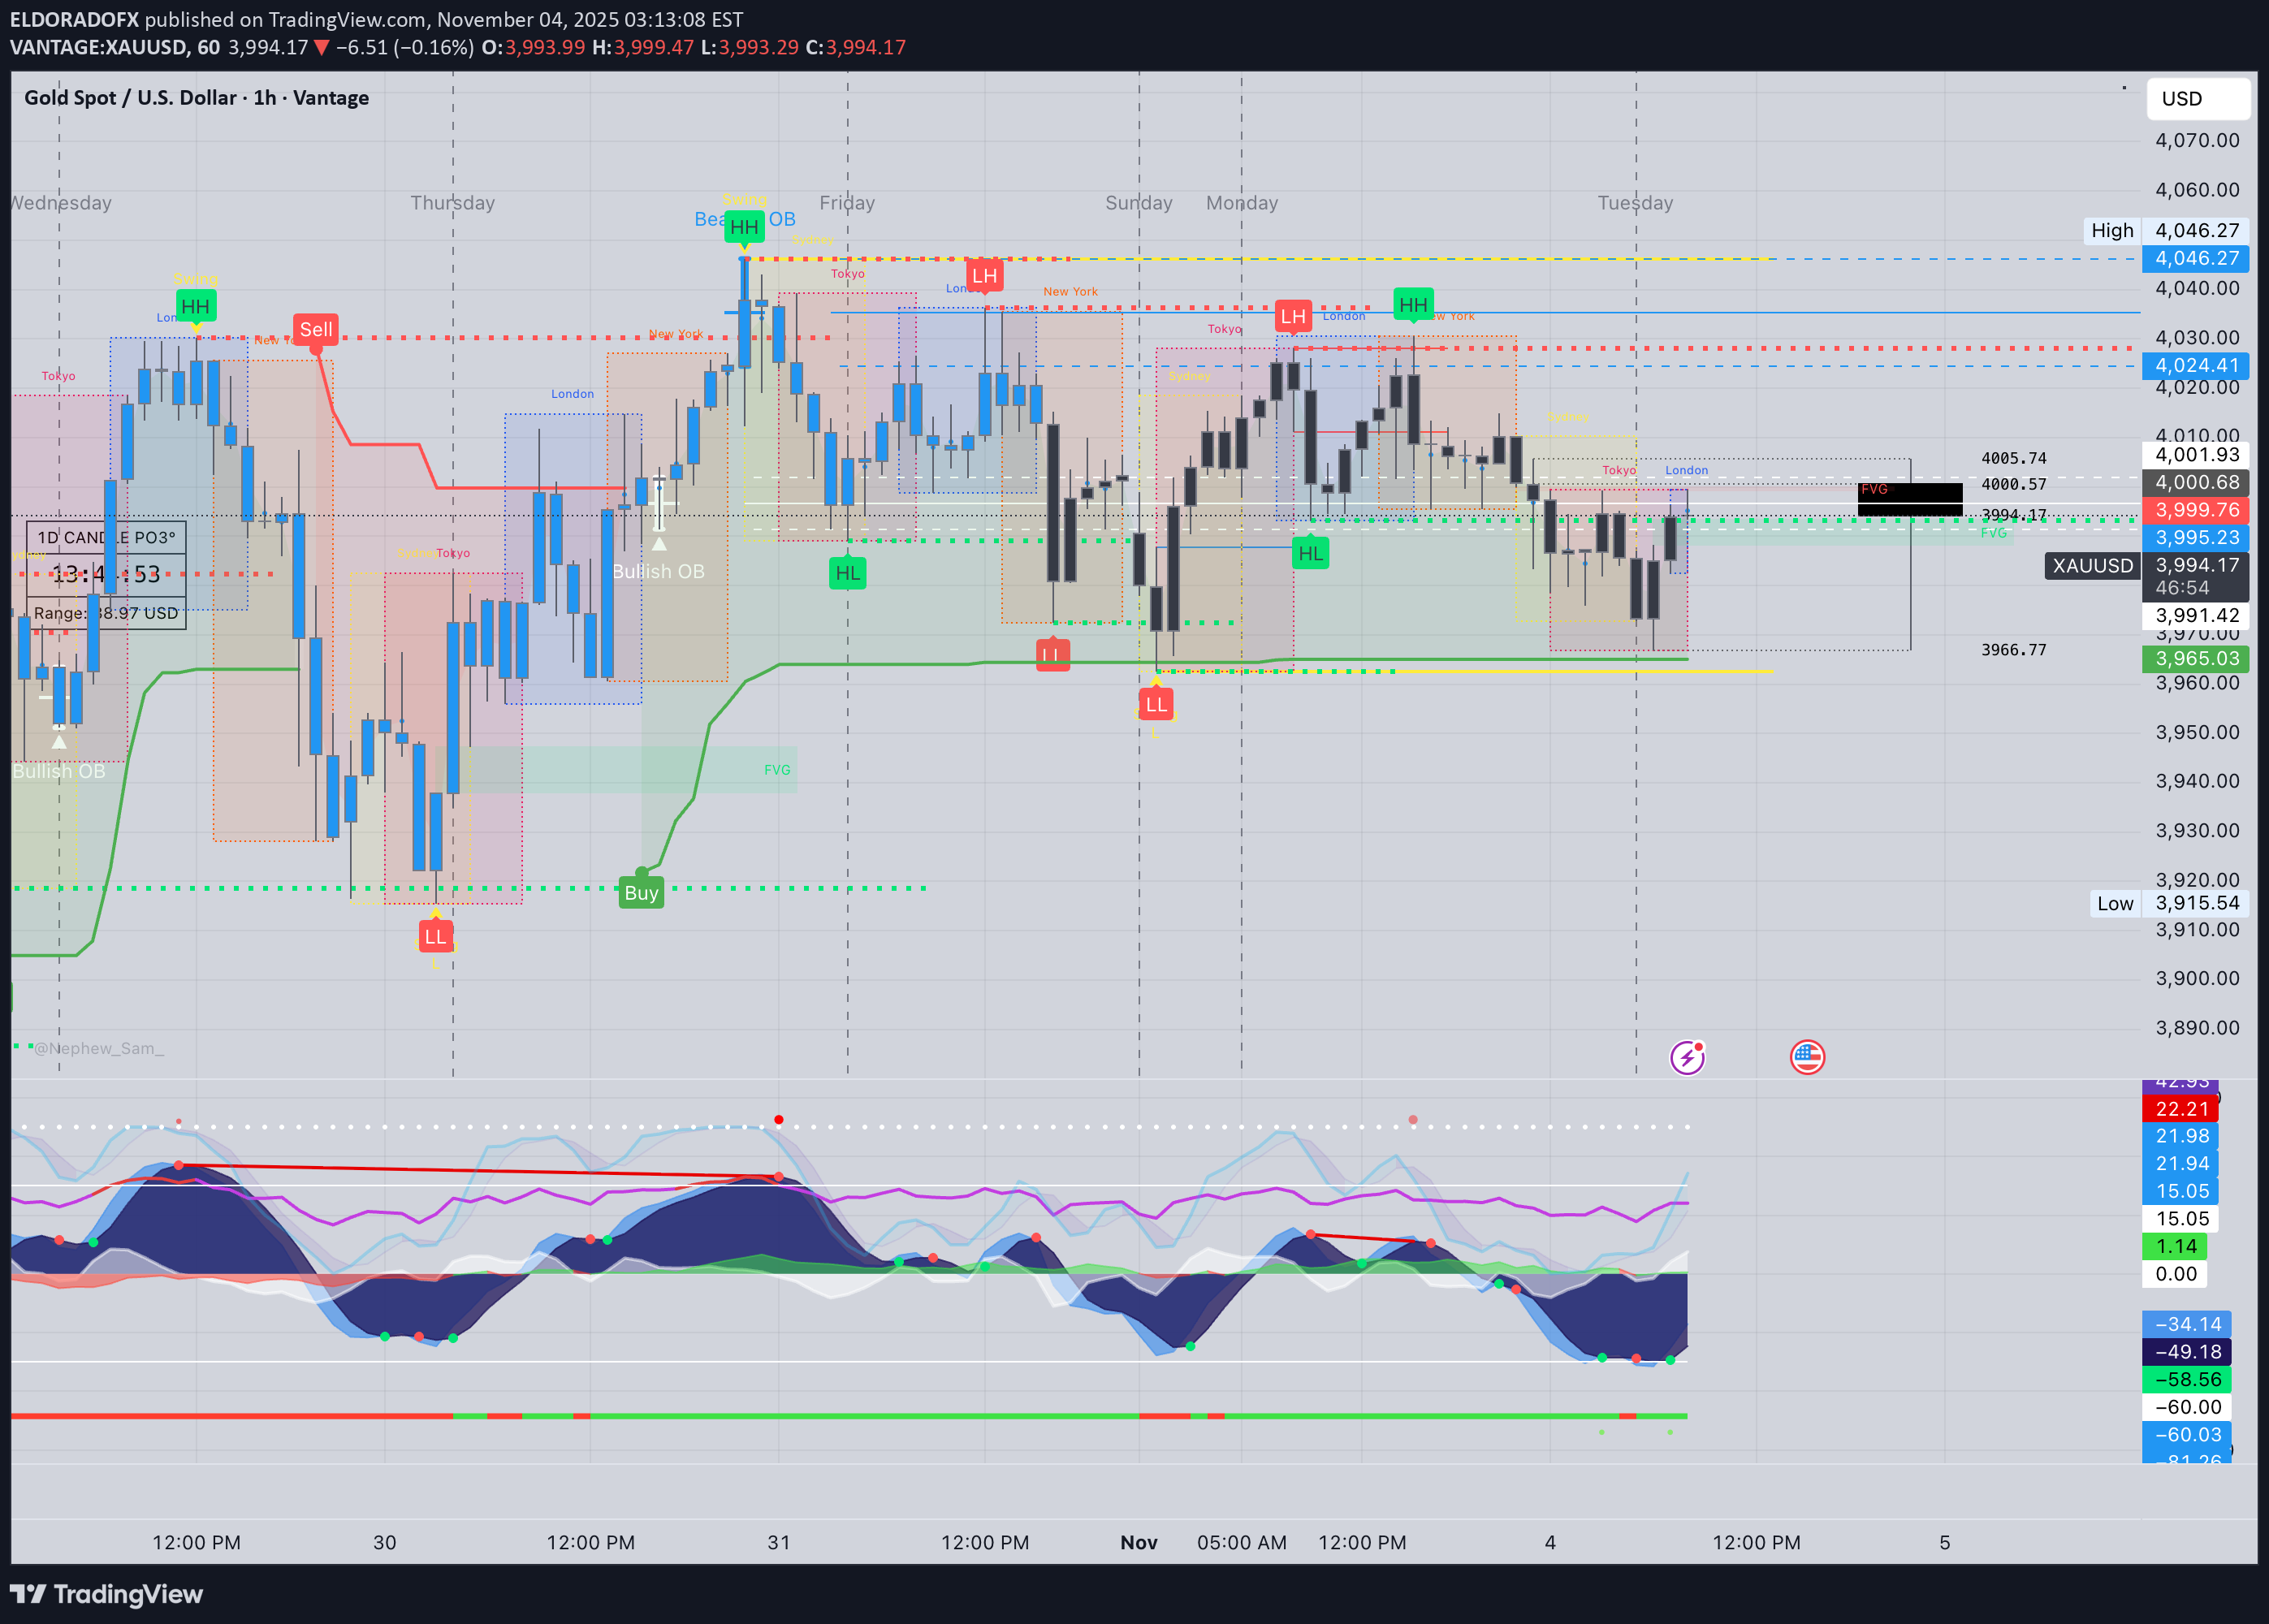Click the purple lightning event icon

[x=1687, y=1057]
